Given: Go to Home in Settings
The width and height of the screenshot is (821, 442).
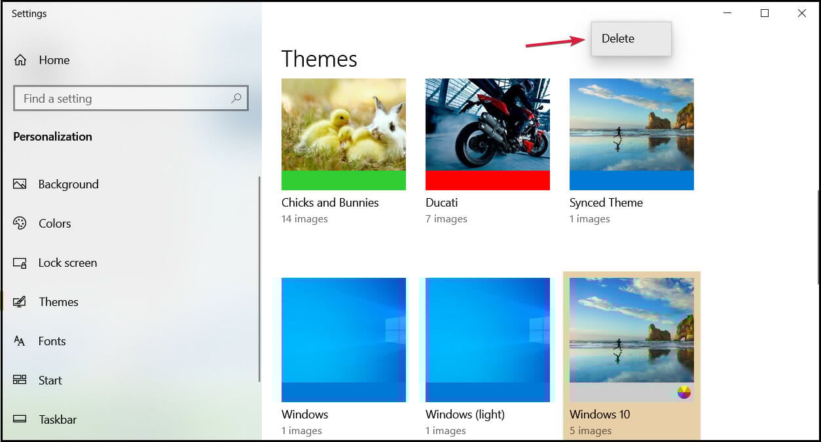Looking at the screenshot, I should click(x=54, y=60).
